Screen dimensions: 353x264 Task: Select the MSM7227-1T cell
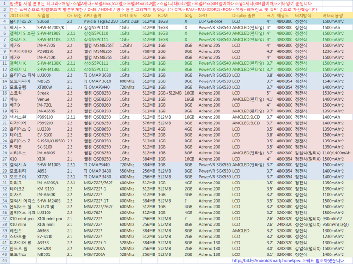coord(96,201)
